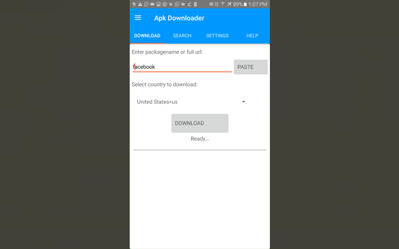The image size is (399, 249).
Task: Switch to the SEARCH tab
Action: click(x=182, y=35)
